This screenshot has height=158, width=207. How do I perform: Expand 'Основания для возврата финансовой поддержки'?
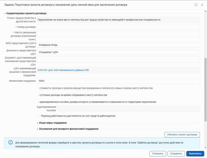click(38, 129)
